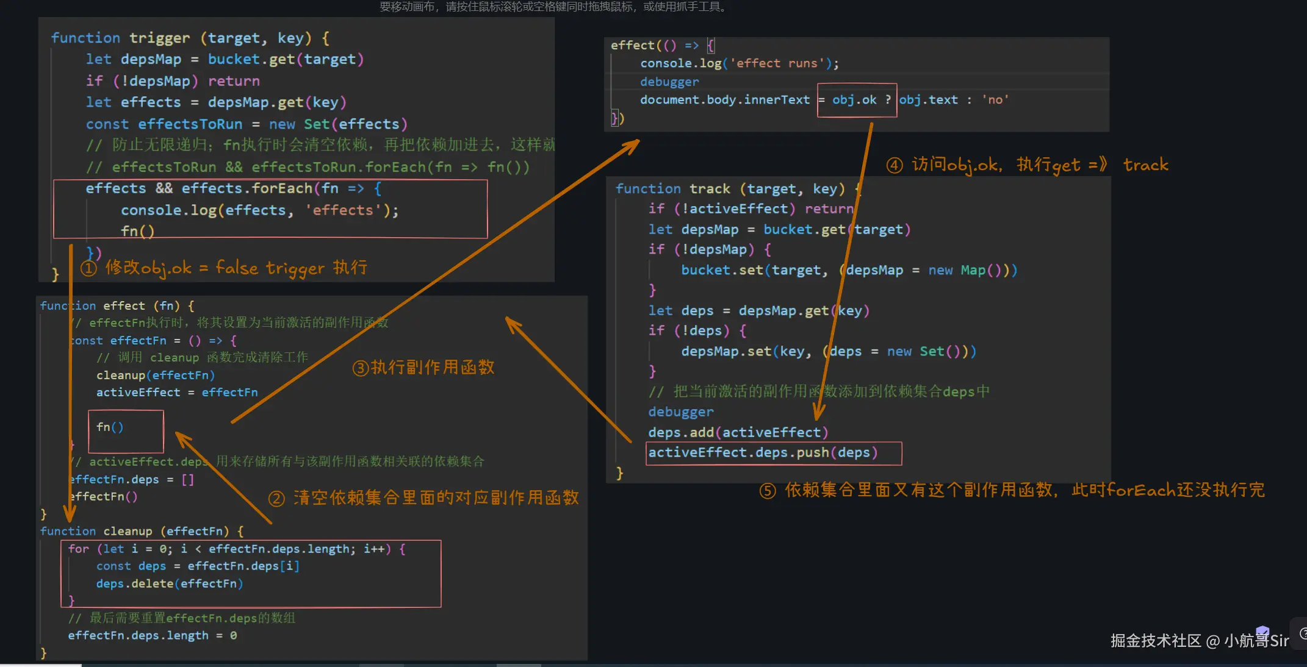Screen dimensions: 1307x667
Task: Click the '清空依赖集合' orange annotation text
Action: 436,498
